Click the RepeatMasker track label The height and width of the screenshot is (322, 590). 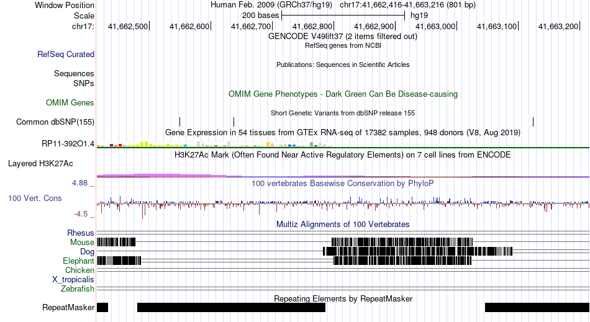tap(68, 307)
